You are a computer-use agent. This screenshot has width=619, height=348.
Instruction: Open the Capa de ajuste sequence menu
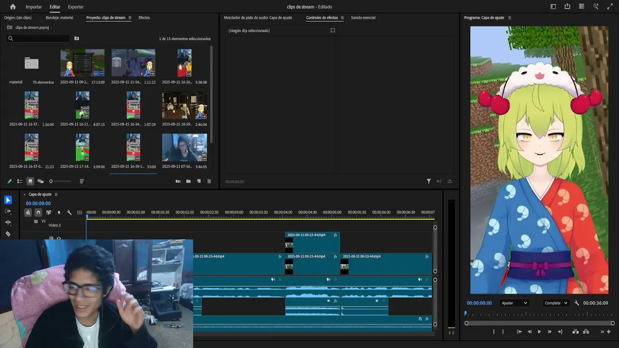[x=56, y=194]
